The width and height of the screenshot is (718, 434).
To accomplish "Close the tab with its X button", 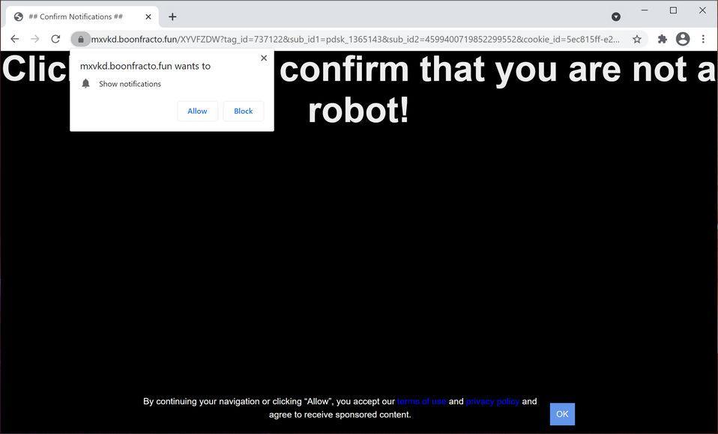I will click(148, 16).
